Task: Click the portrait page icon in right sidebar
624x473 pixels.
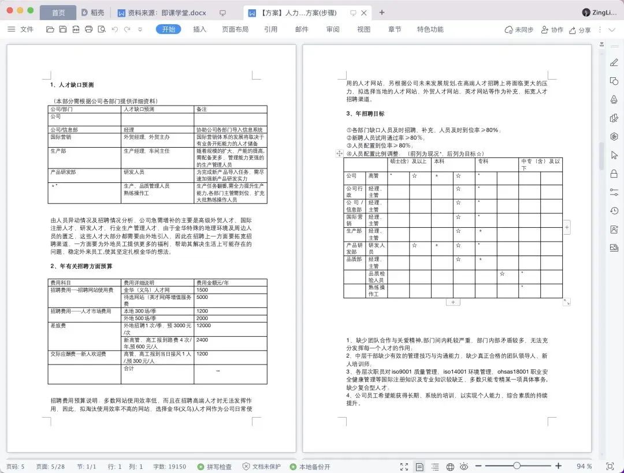Action: 614,229
